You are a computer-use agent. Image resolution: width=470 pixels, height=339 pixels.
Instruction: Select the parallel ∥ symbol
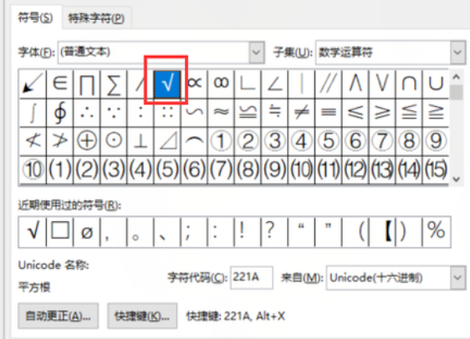328,83
